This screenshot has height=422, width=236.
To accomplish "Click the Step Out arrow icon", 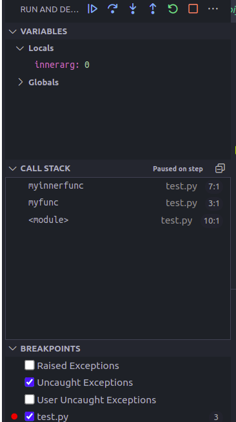I will [x=153, y=9].
